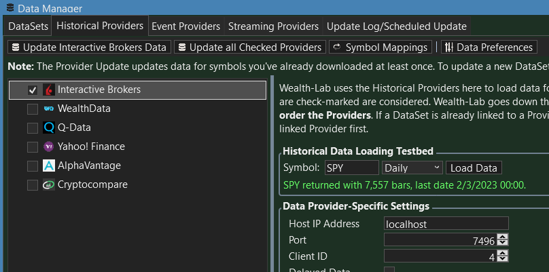Screen dimensions: 549x272
Task: Click the Yahoo! Finance provider logo icon
Action: tap(49, 147)
